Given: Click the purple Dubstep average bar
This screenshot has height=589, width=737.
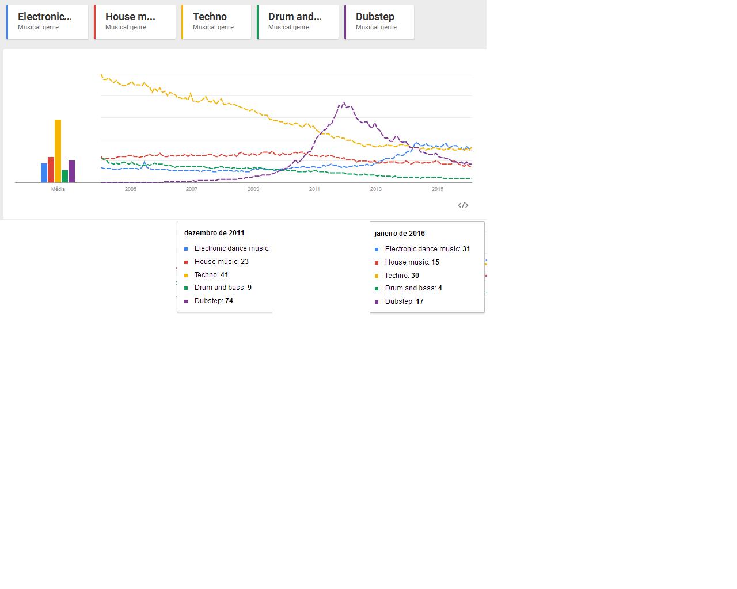Looking at the screenshot, I should coord(71,171).
